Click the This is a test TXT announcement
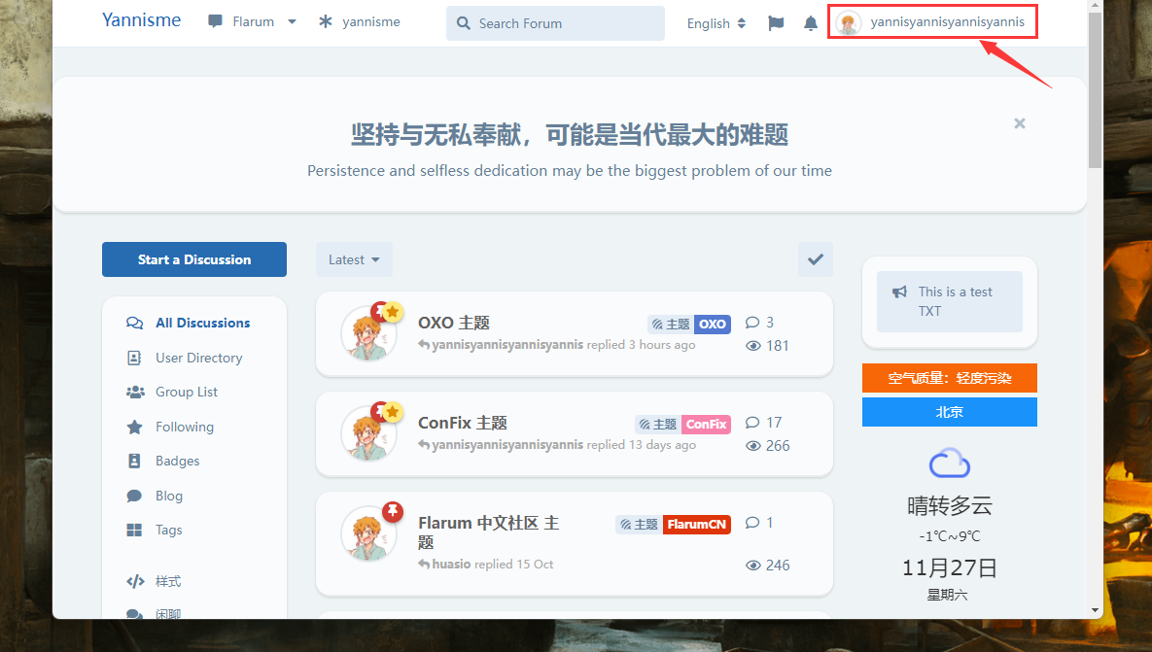The width and height of the screenshot is (1152, 652). pyautogui.click(x=949, y=301)
